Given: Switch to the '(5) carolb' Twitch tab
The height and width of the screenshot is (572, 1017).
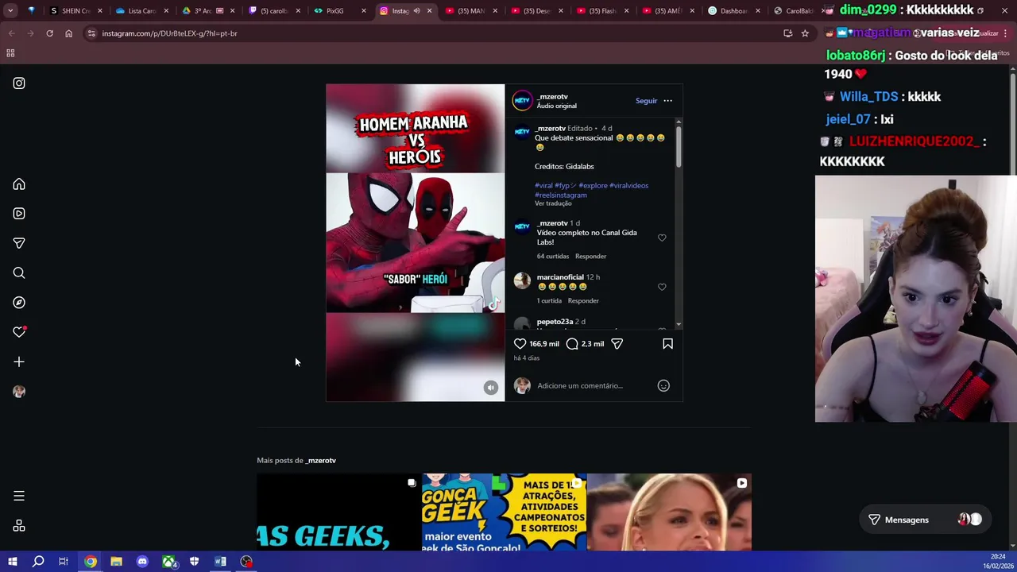Looking at the screenshot, I should coord(273,11).
